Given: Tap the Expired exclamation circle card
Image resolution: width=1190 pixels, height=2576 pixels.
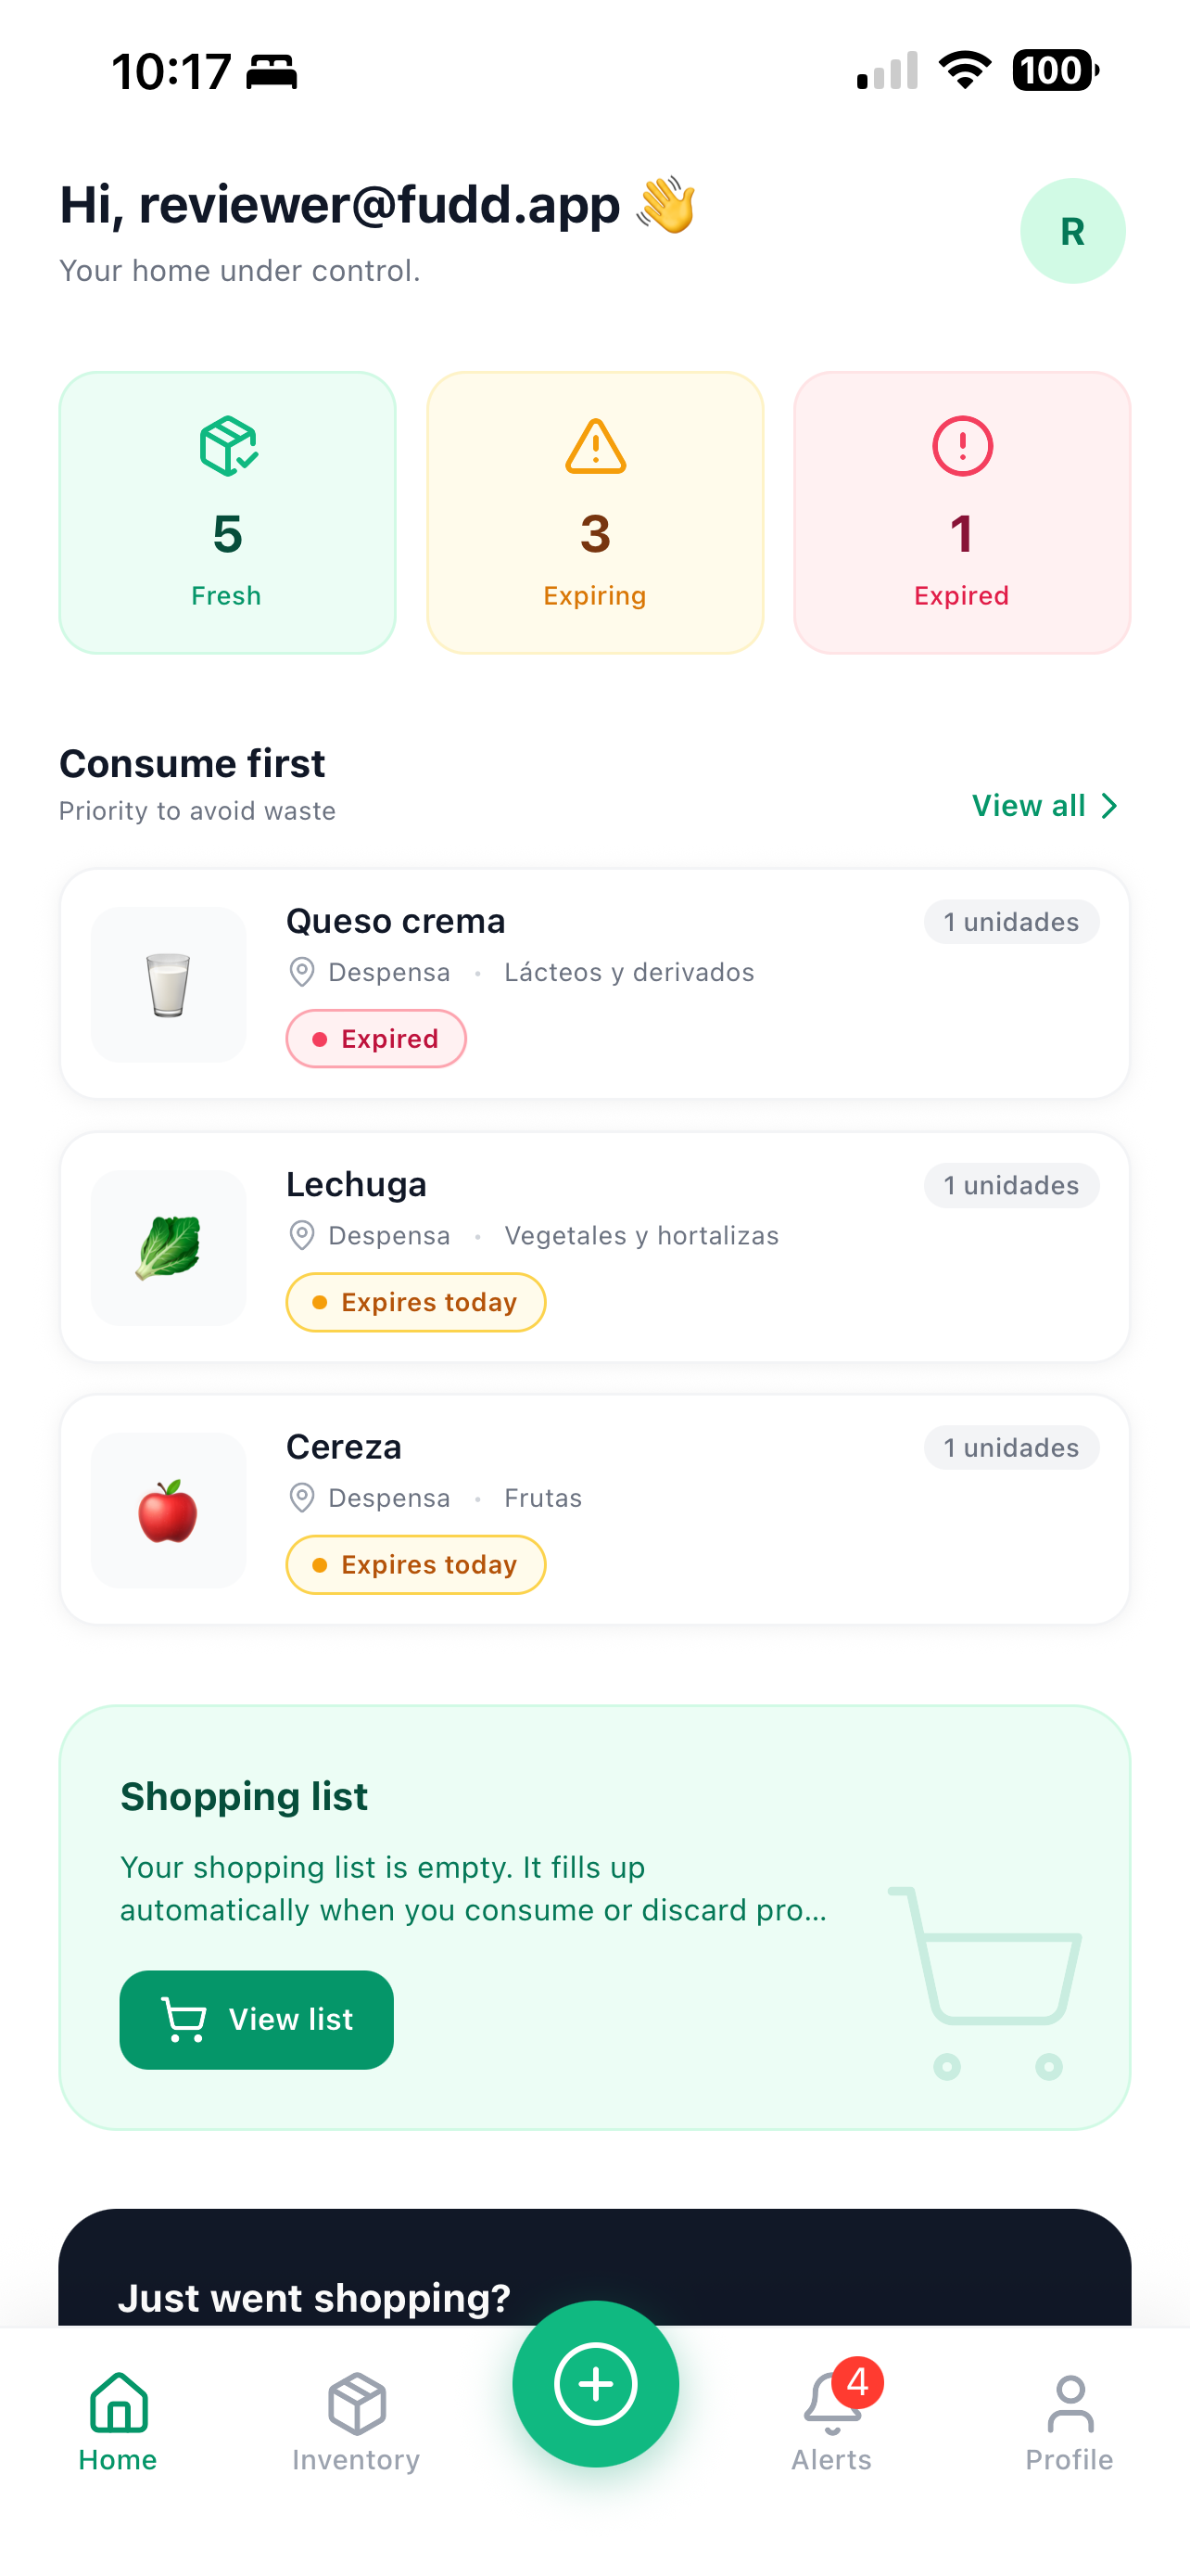Looking at the screenshot, I should [x=962, y=513].
